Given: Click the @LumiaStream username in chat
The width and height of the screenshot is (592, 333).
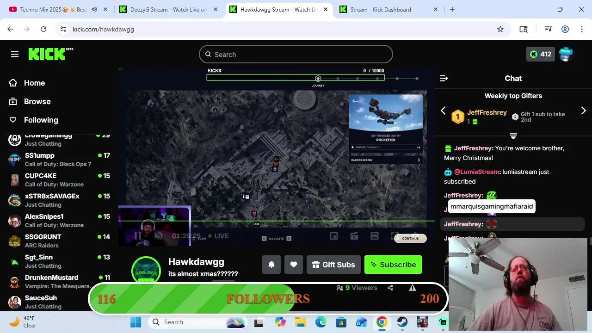Looking at the screenshot, I should [476, 172].
